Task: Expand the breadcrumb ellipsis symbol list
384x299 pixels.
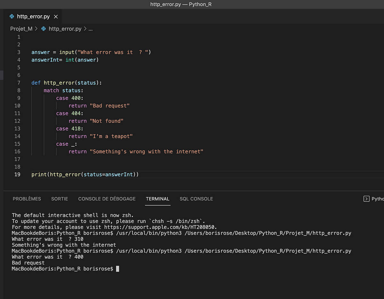Action: pyautogui.click(x=90, y=29)
